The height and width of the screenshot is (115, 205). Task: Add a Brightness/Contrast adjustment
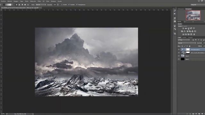coord(183,28)
